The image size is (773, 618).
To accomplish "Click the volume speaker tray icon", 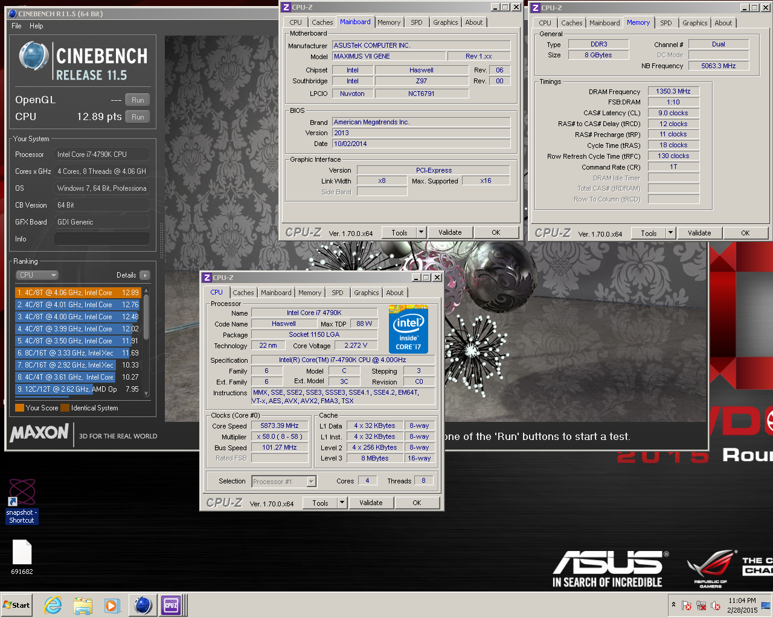I will tap(716, 605).
